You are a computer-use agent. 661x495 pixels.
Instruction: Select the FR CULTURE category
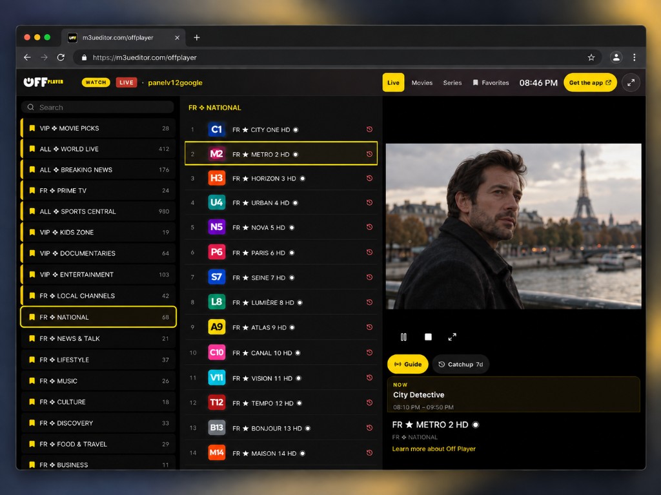tap(98, 402)
